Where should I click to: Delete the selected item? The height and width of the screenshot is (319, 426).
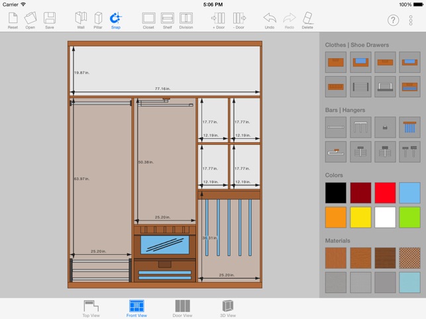tap(307, 21)
